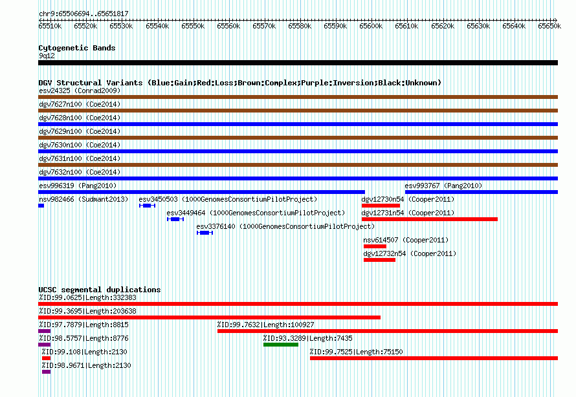Click the %ID:99.108 Length:2130 label
Viewport: 576px width, 397px height.
[x=85, y=352]
